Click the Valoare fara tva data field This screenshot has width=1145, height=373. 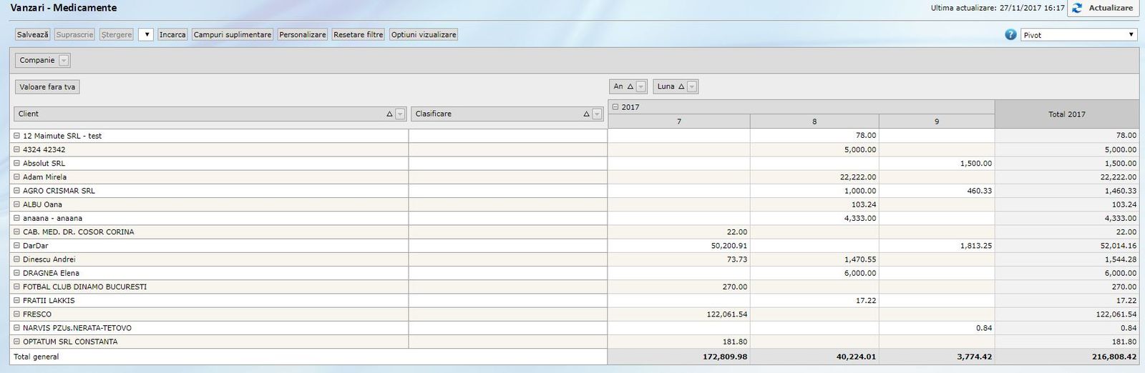point(47,87)
